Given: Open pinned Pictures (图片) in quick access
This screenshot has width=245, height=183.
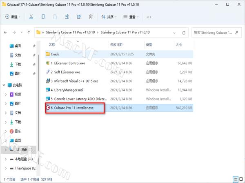Looking at the screenshot, I should pyautogui.click(x=18, y=74).
